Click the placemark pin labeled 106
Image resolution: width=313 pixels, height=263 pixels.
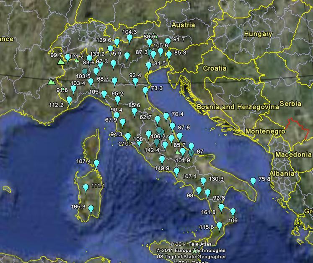[233, 212]
